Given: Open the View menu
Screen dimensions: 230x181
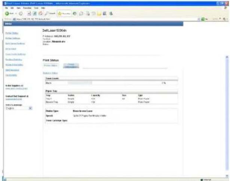Looking at the screenshot, I should click(18, 8).
